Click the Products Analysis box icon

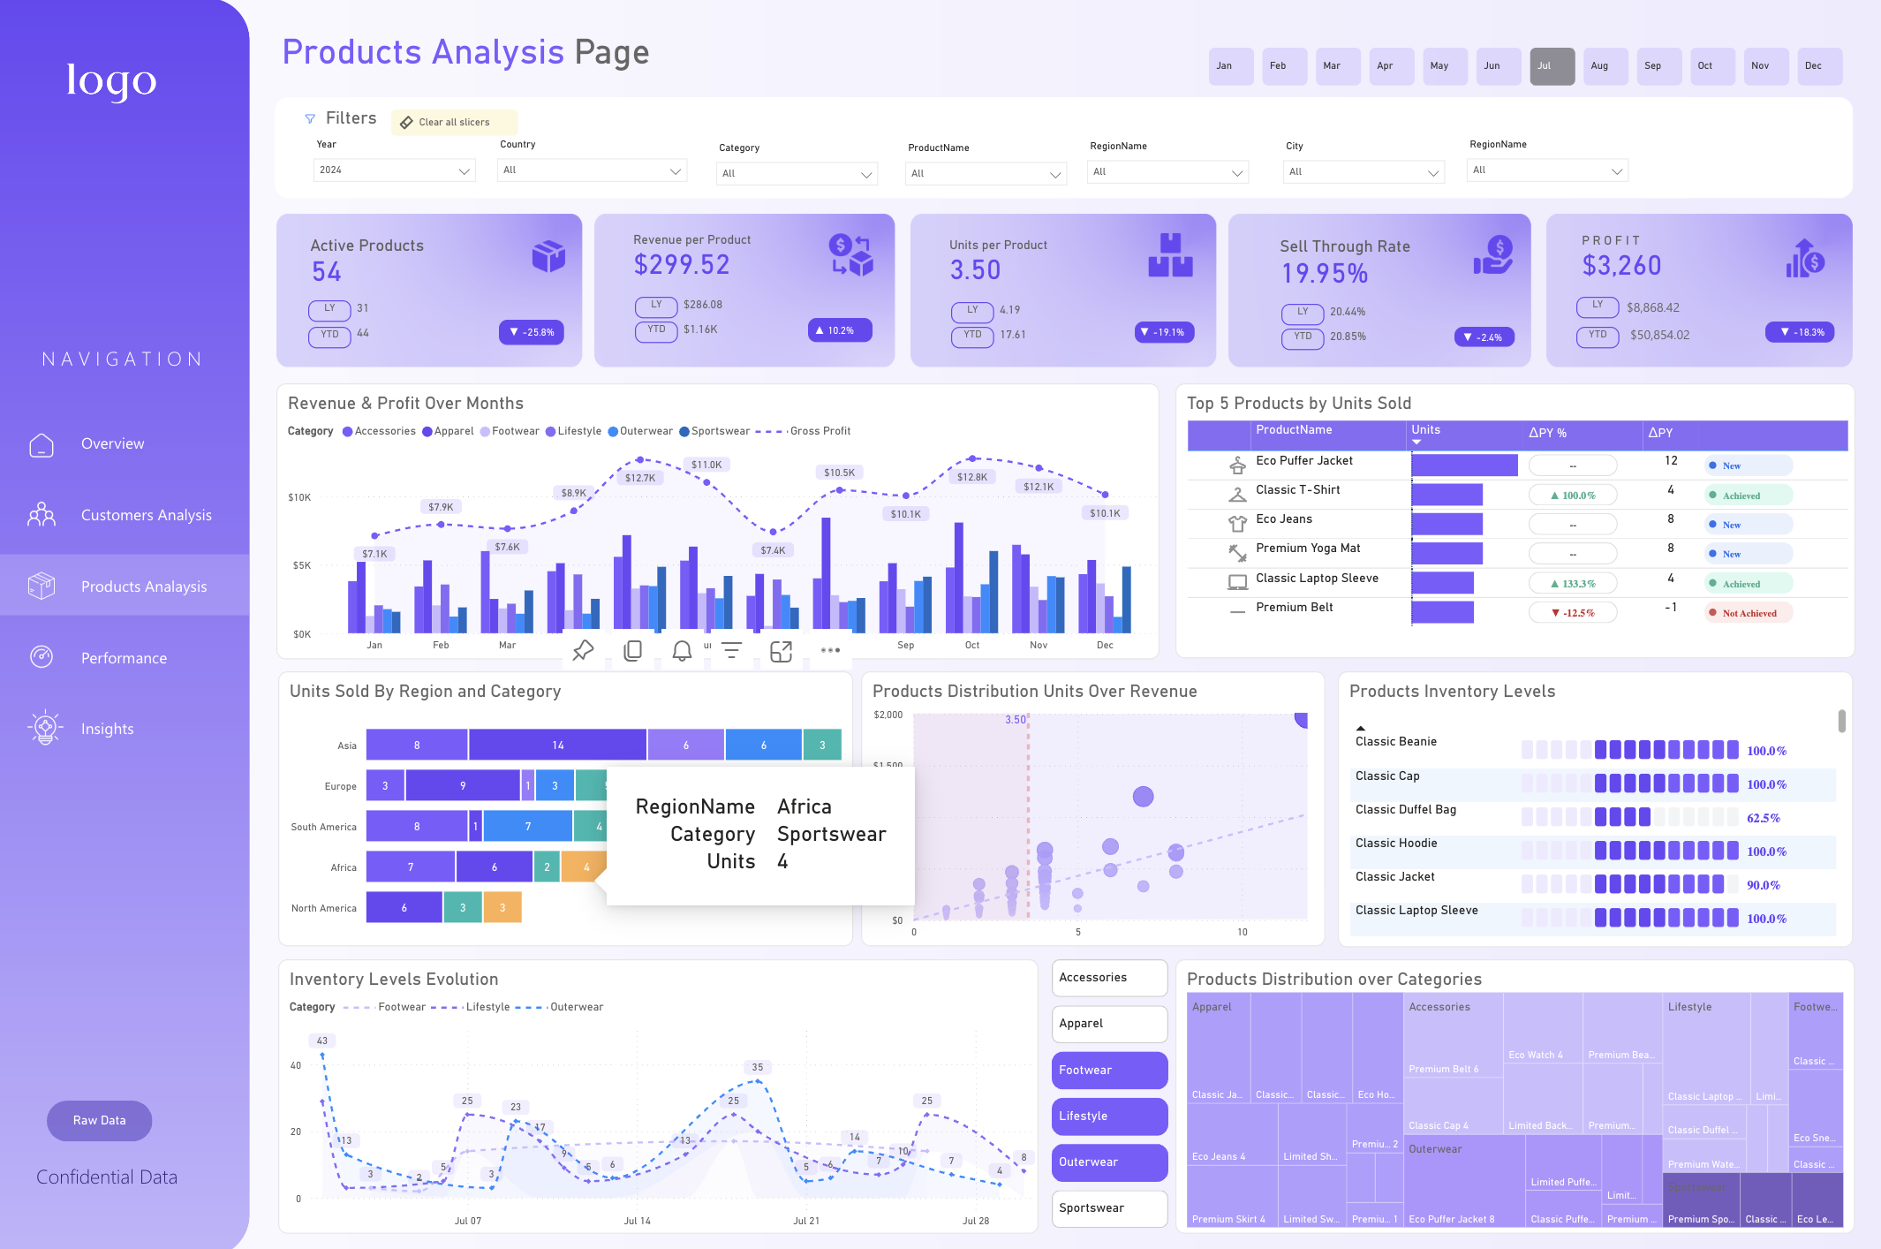tap(42, 586)
